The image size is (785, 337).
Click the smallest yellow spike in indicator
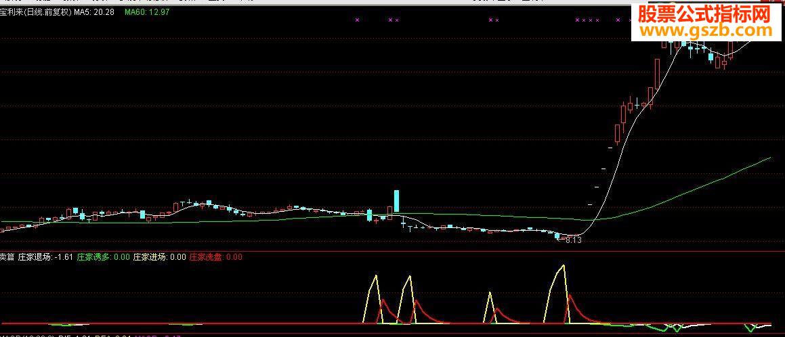490,294
